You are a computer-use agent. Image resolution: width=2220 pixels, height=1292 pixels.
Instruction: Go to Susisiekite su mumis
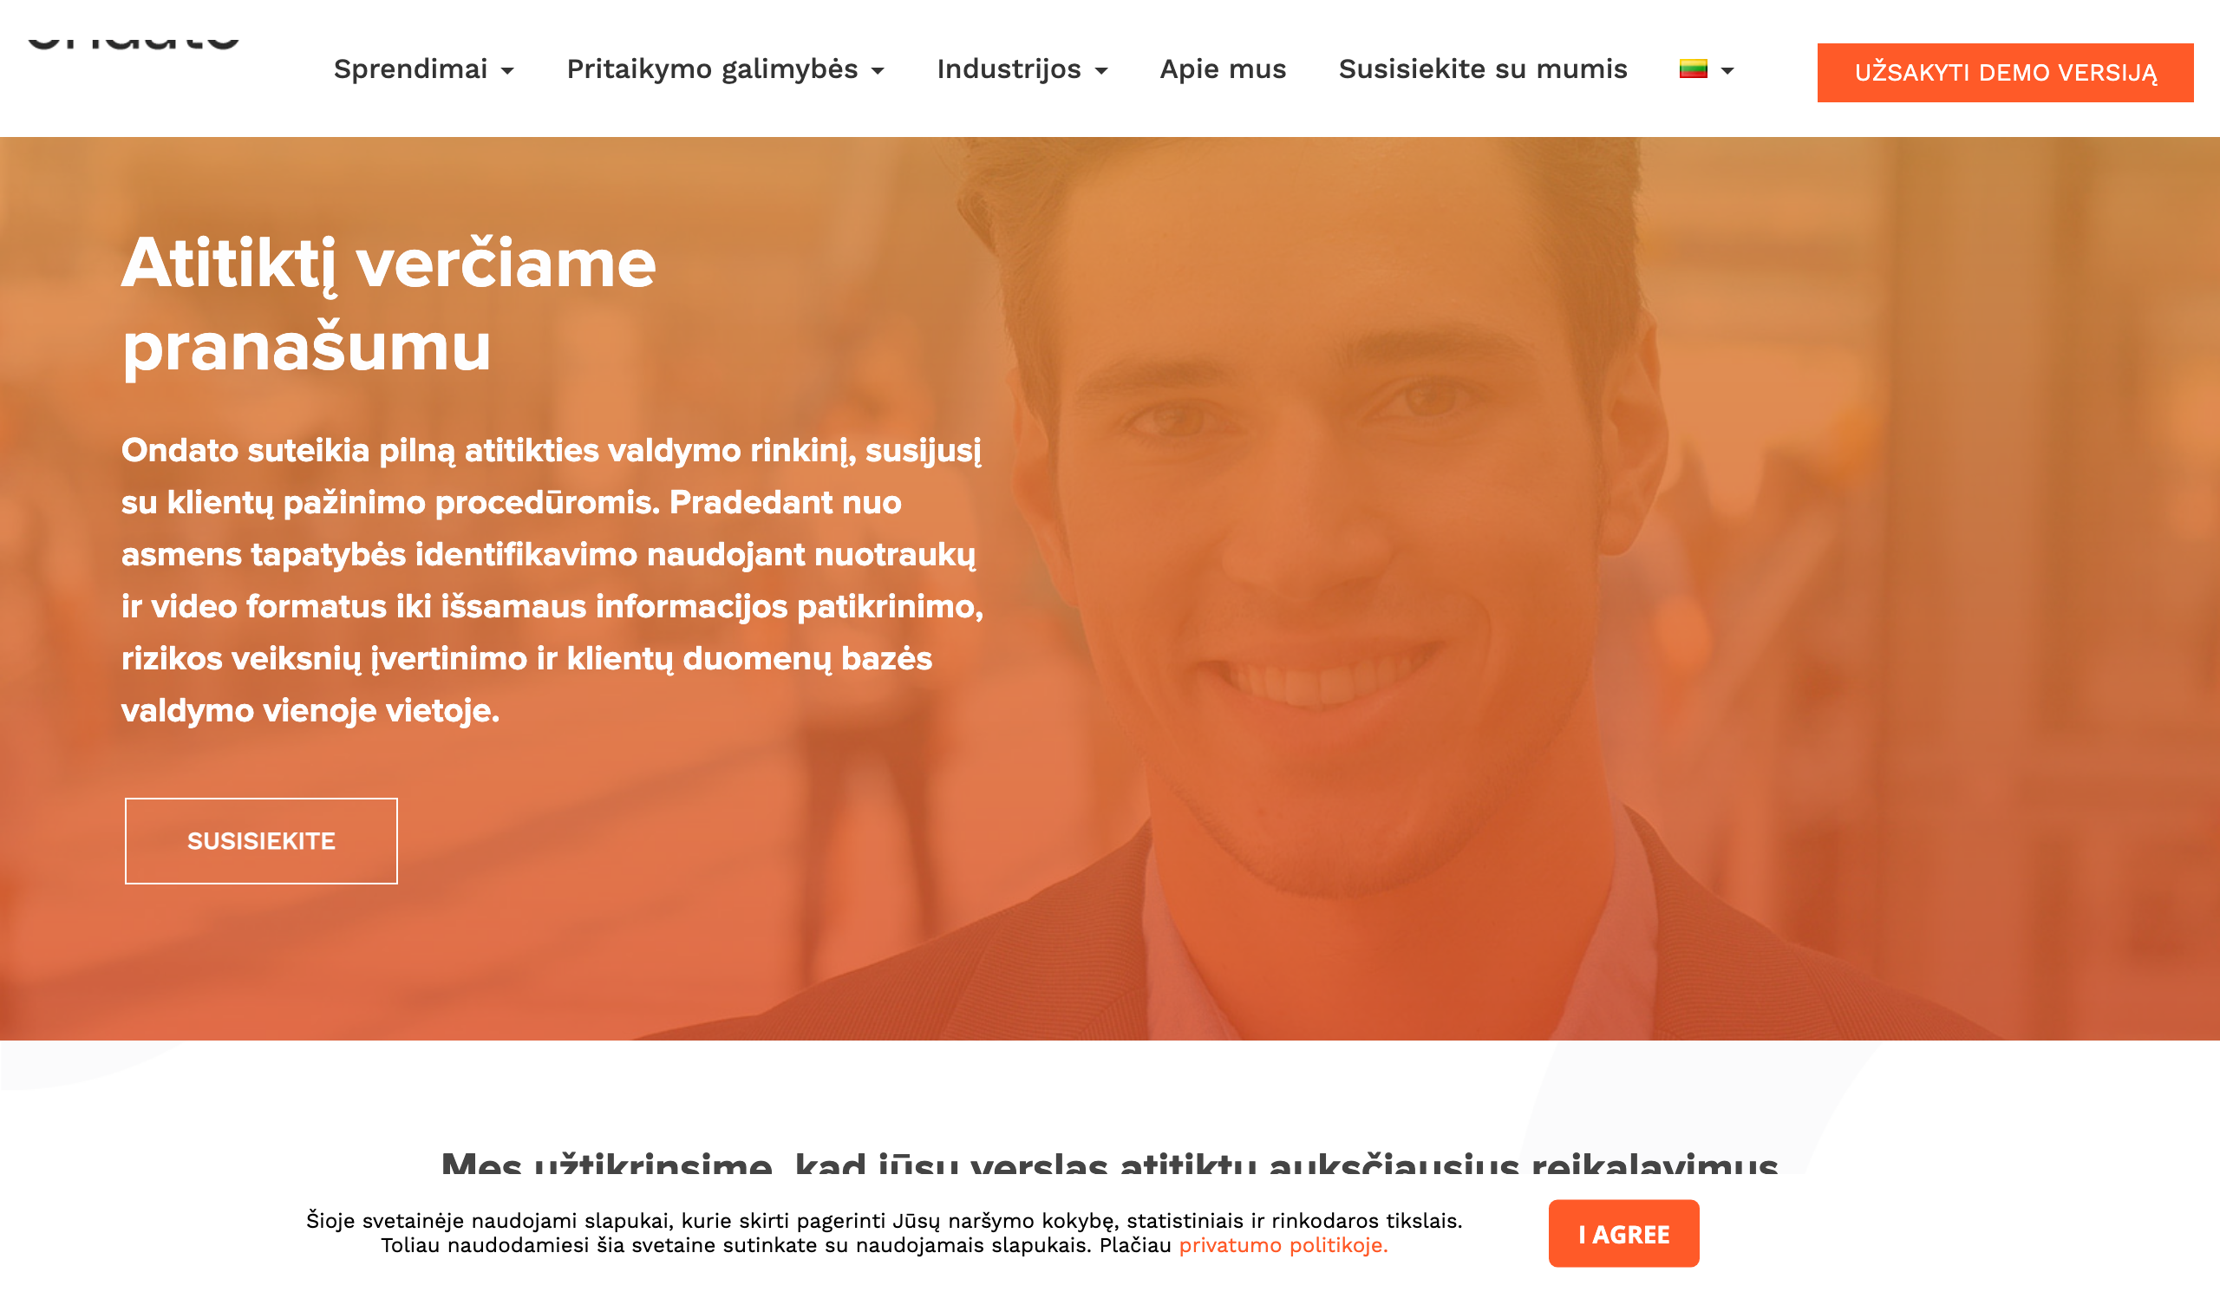[1483, 69]
